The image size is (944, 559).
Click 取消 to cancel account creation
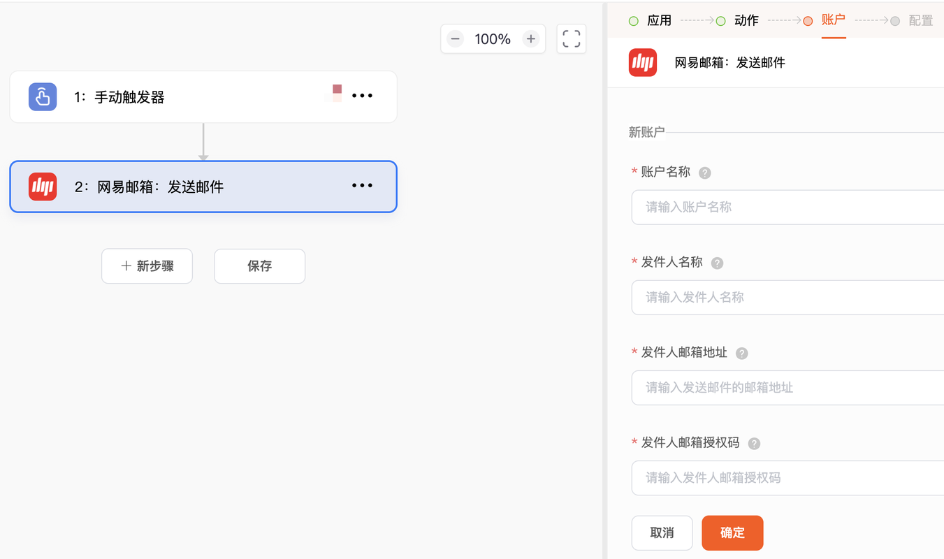pos(662,533)
